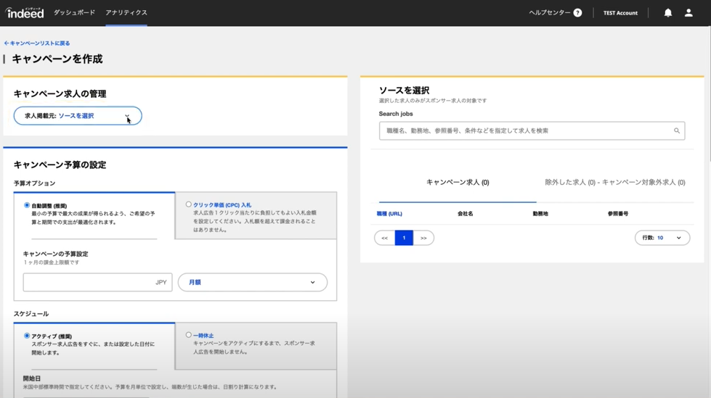Click 職種 (URL) column header link

(389, 214)
